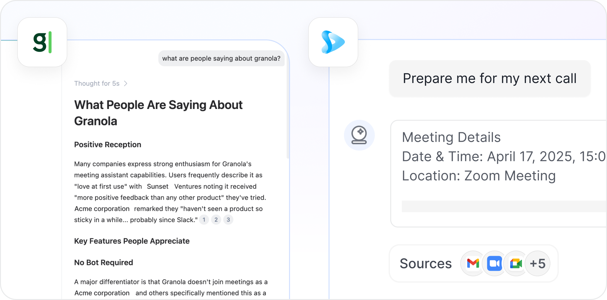
Task: Click the 'Positive Reception' subheading
Action: 108,145
